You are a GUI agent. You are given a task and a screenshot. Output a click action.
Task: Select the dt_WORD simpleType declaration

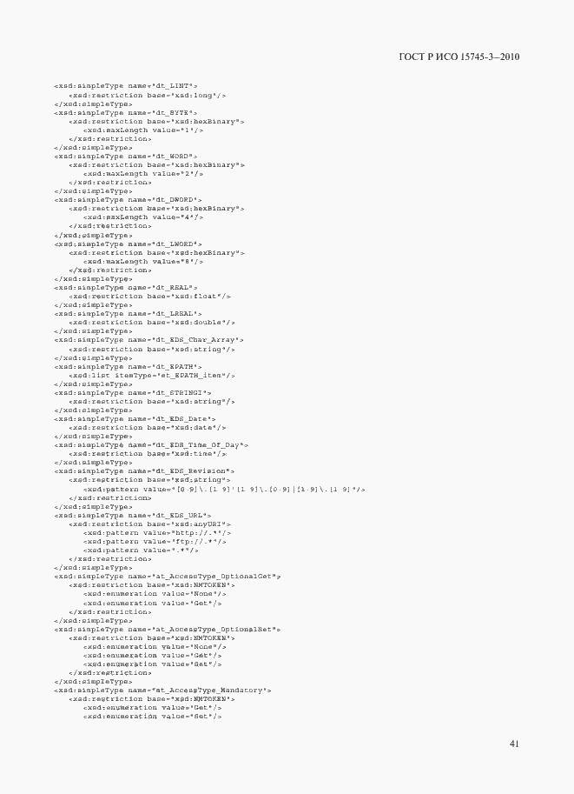[126, 157]
